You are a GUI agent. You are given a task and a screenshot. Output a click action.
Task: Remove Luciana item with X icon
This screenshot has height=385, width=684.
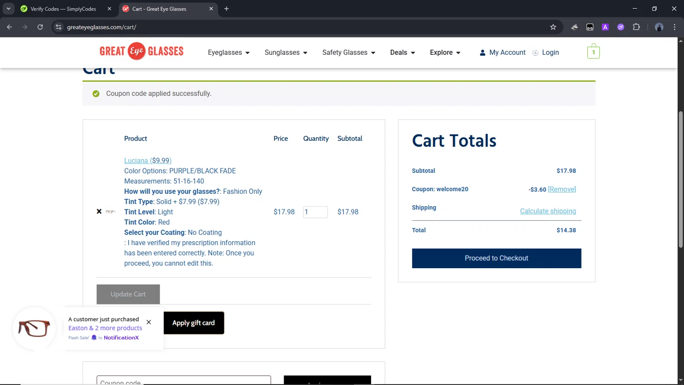tap(99, 212)
